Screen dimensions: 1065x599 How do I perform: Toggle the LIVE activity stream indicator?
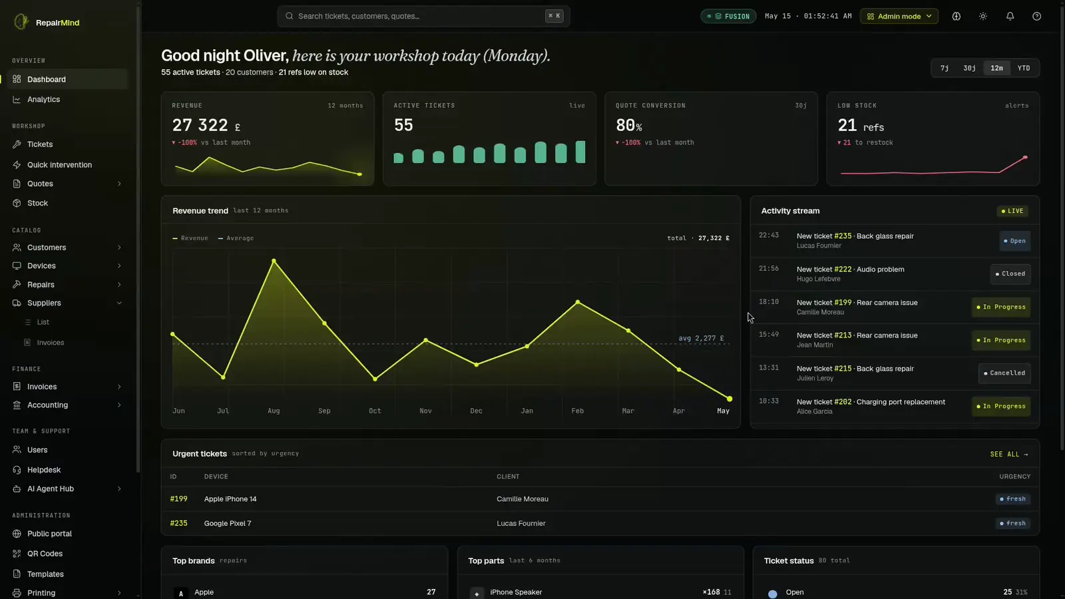pos(1012,211)
